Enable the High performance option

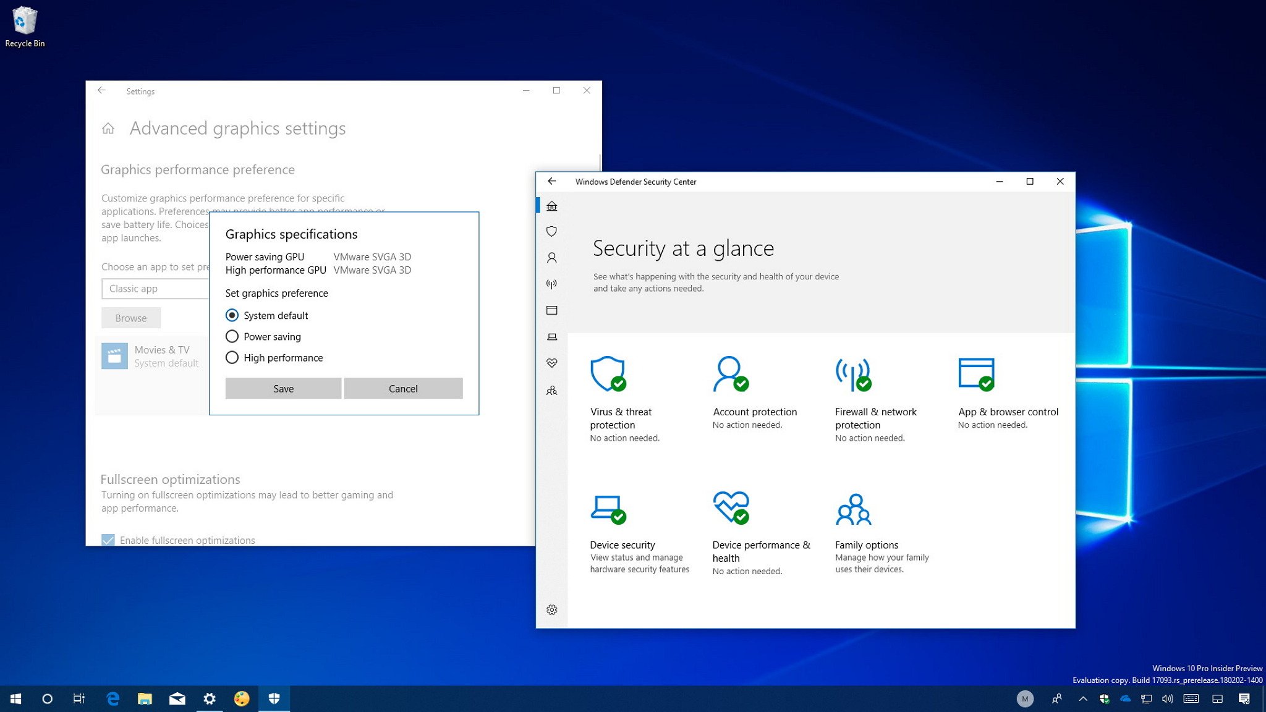(231, 357)
